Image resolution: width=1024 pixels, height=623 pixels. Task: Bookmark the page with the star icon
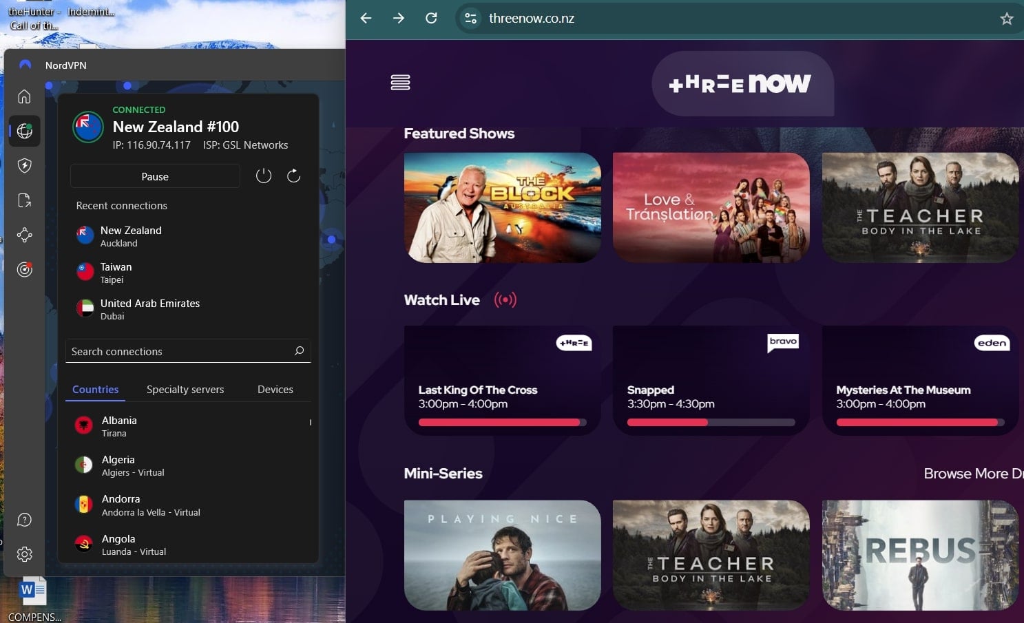point(1007,19)
